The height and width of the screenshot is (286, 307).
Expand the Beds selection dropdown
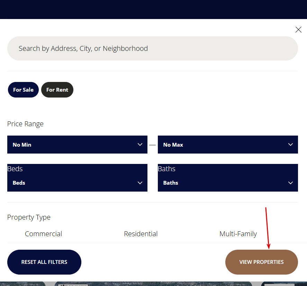[77, 183]
